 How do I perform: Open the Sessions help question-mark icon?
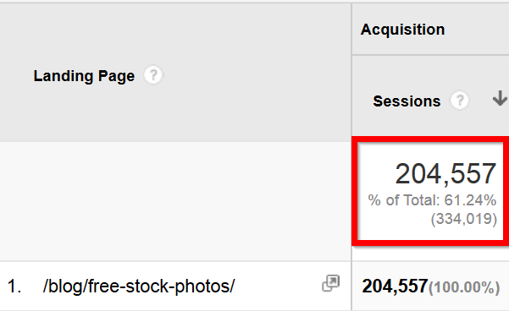pos(459,101)
